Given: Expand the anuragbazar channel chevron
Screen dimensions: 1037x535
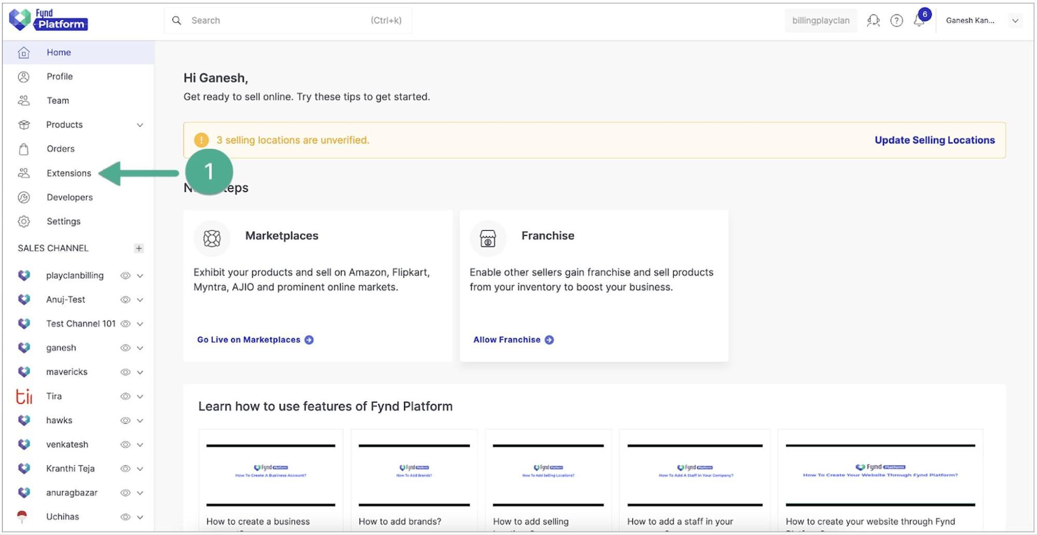Looking at the screenshot, I should [140, 493].
